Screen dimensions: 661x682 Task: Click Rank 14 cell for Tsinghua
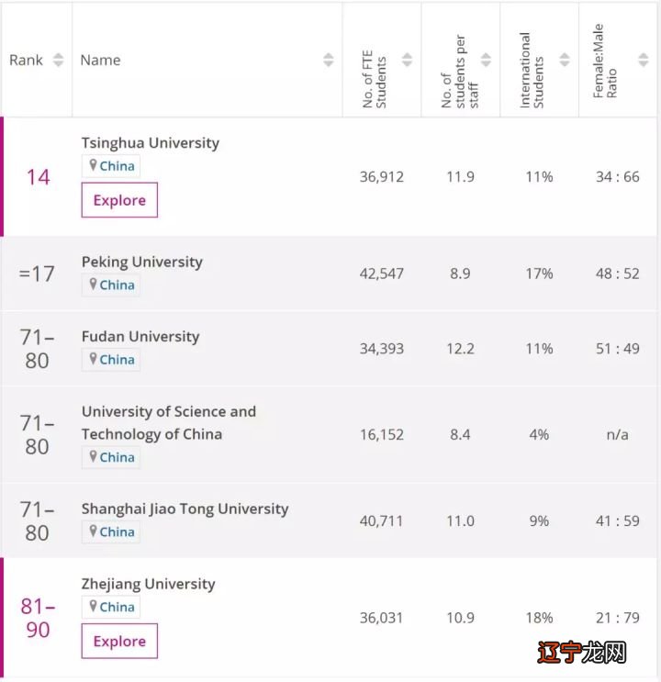pyautogui.click(x=38, y=176)
